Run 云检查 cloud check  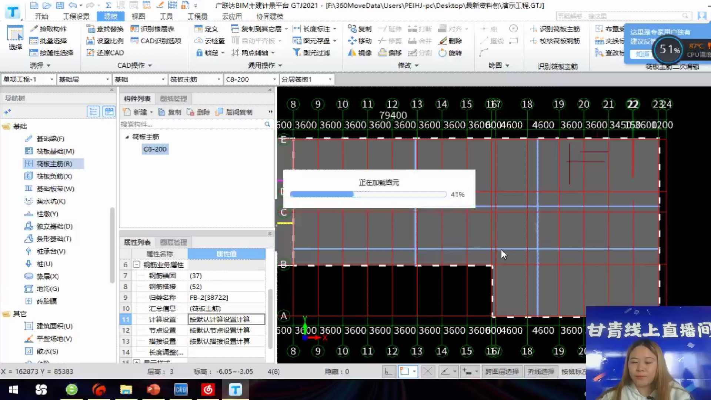click(210, 41)
